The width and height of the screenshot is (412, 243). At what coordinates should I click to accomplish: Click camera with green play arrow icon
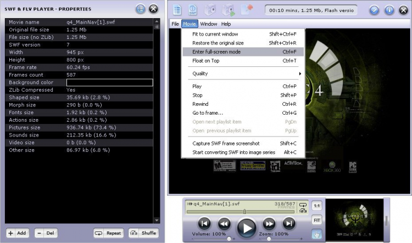[228, 10]
